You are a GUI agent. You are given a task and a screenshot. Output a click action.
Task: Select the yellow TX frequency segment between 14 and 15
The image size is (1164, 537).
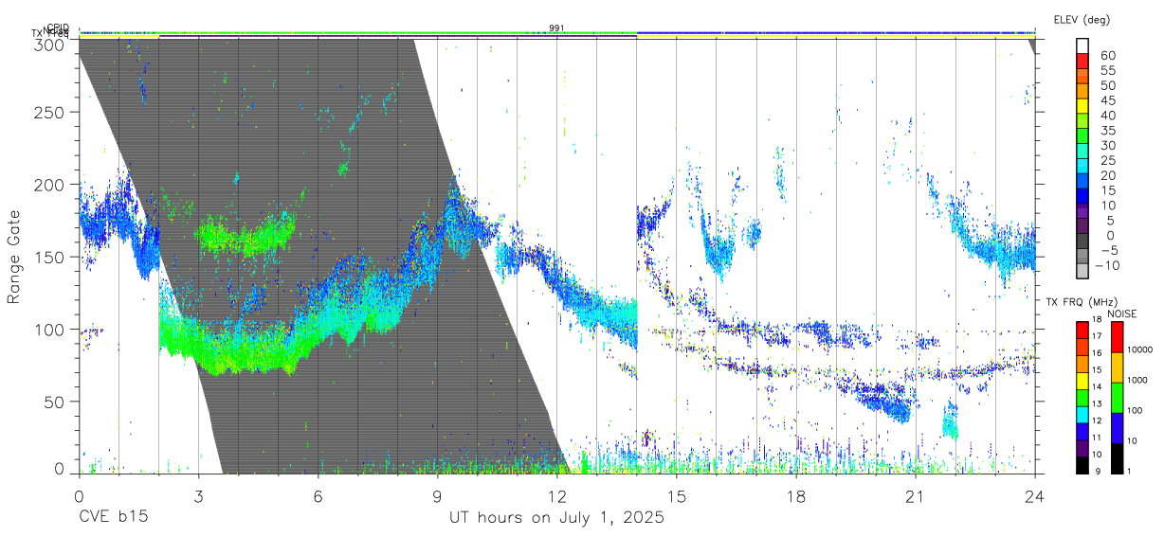(x=1082, y=380)
